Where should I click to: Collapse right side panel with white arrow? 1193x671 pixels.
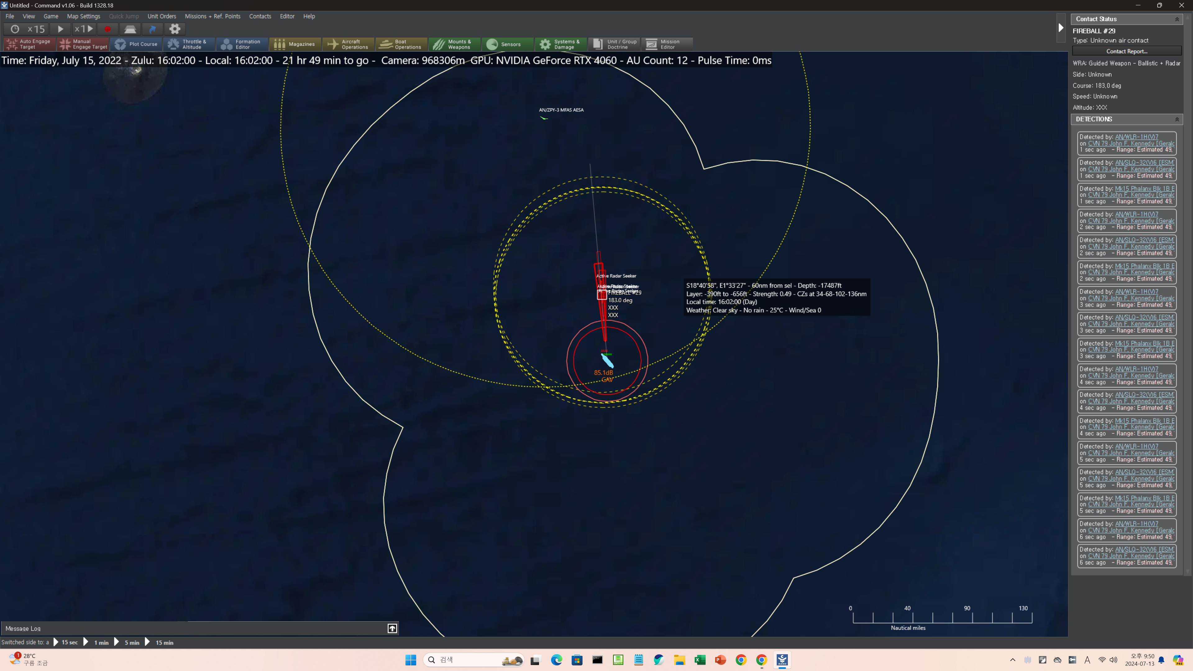point(1061,28)
